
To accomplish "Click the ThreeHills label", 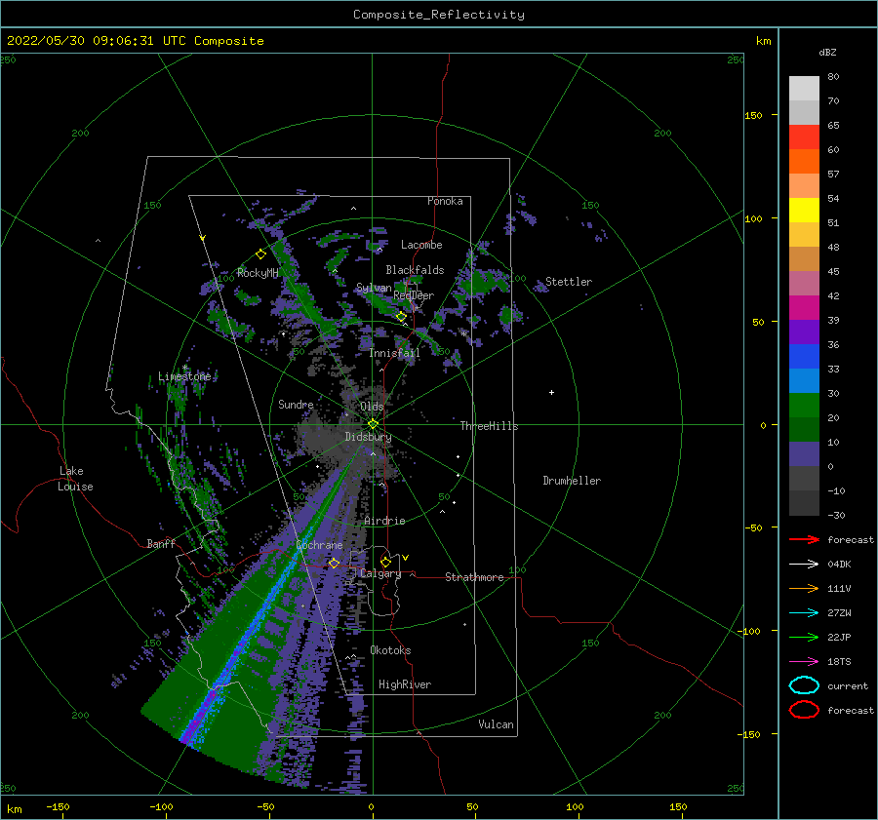I will pos(489,426).
